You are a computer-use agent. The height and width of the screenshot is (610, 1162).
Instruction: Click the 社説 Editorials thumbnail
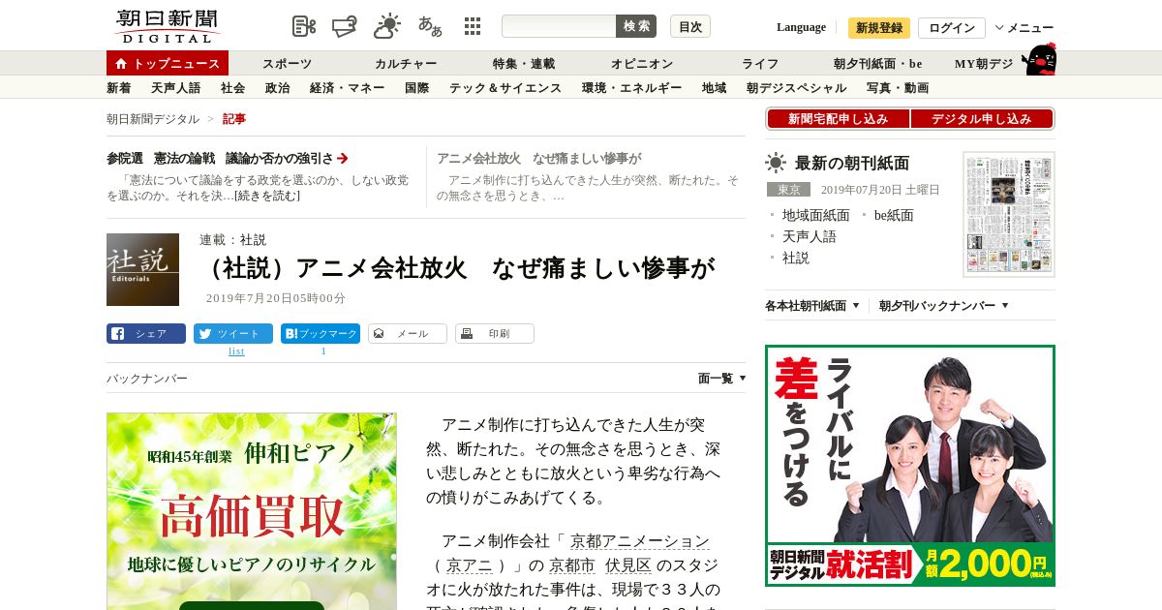point(142,269)
